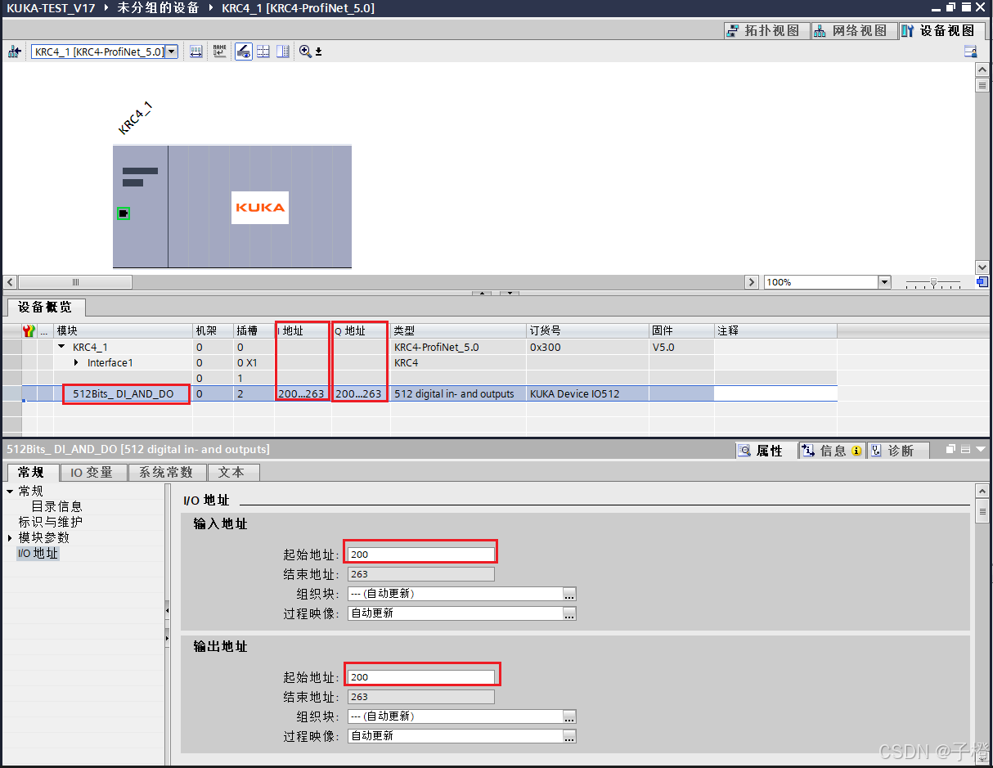
Task: Toggle the show module titles eye icon
Action: click(x=243, y=51)
